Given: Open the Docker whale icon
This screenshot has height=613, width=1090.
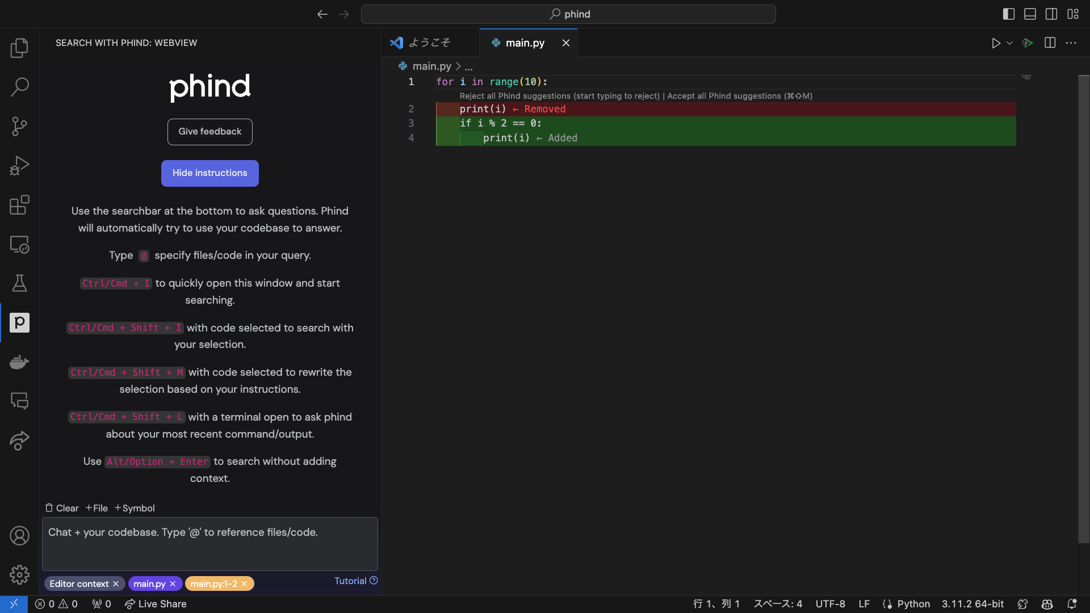Looking at the screenshot, I should coord(19,362).
